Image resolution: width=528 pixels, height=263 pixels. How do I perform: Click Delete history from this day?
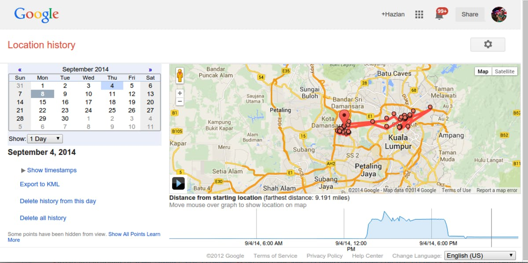click(58, 201)
